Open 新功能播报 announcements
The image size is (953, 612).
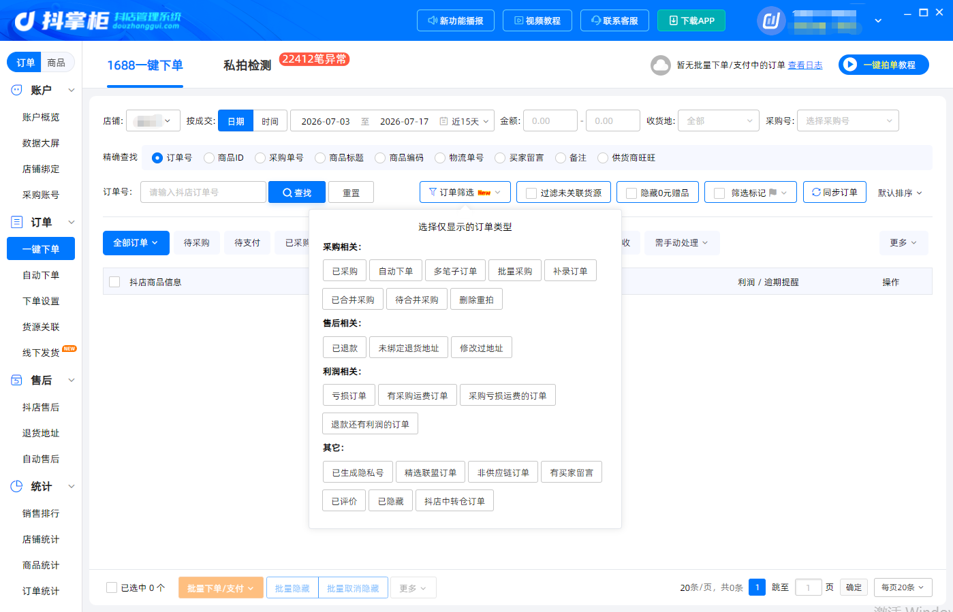(x=455, y=20)
